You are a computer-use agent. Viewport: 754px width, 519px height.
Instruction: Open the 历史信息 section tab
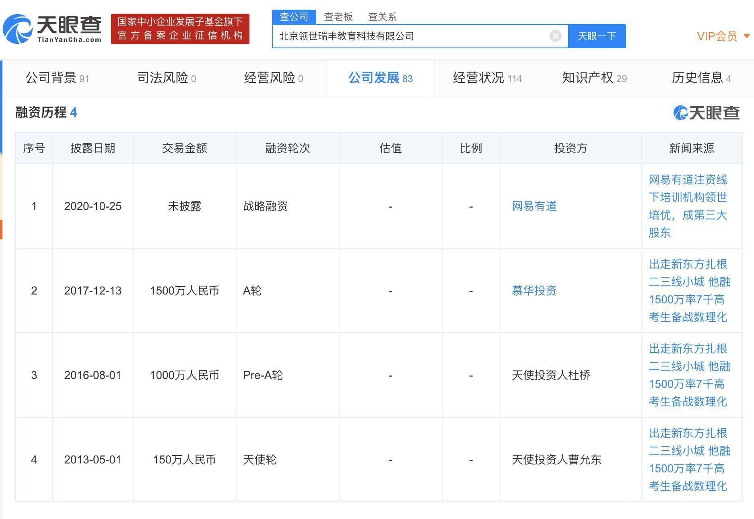click(x=701, y=78)
